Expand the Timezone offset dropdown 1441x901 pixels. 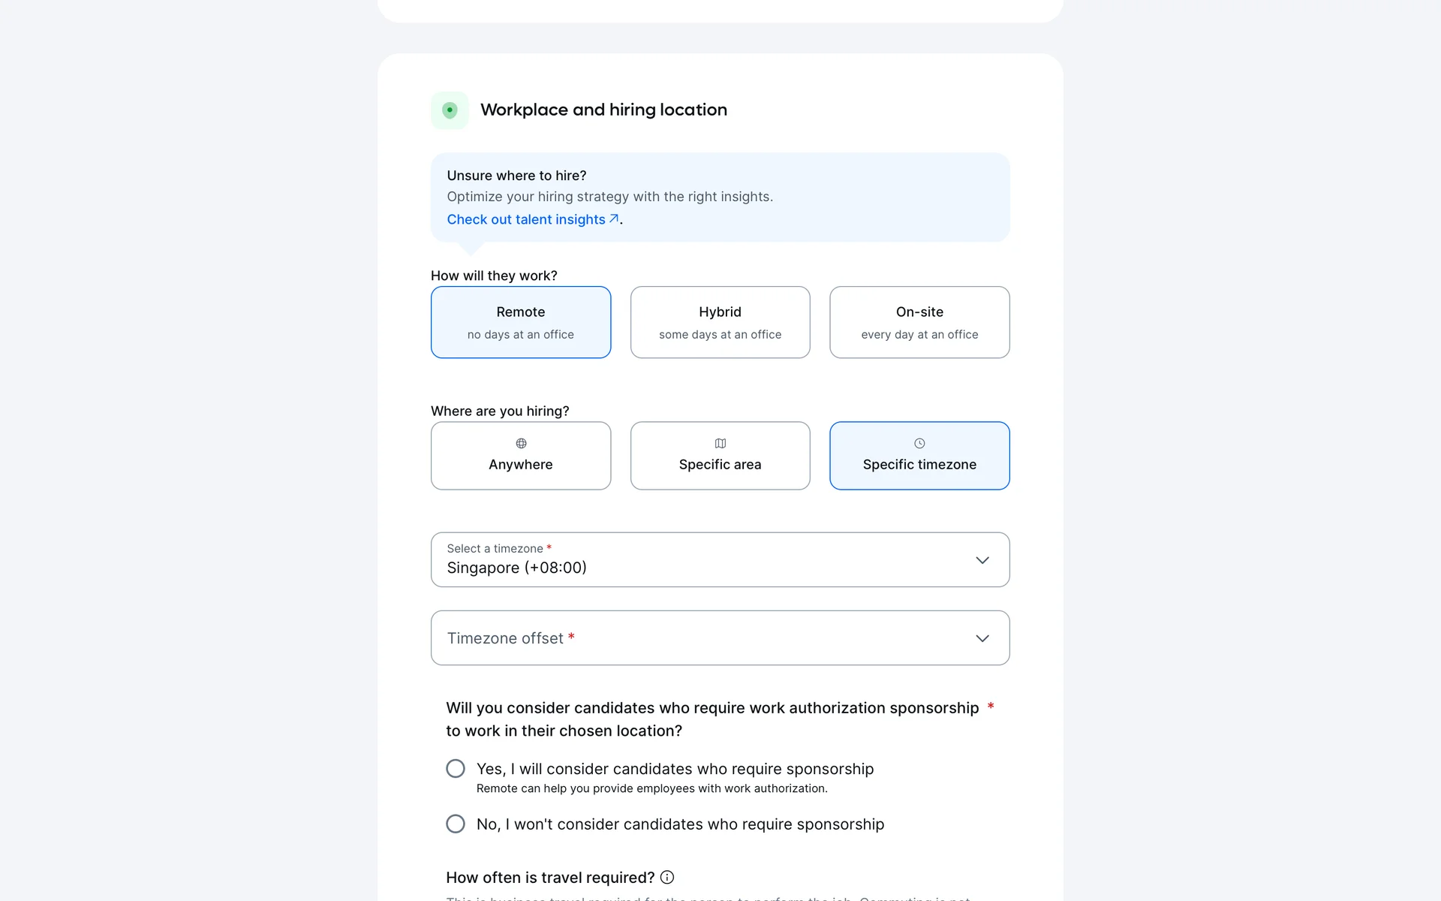705,638
